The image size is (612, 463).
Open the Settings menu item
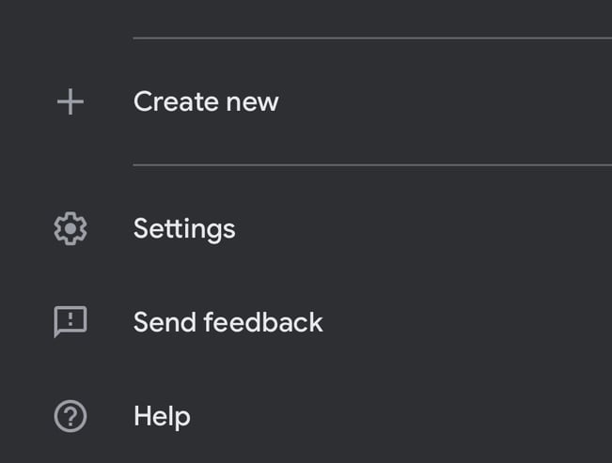click(306, 228)
